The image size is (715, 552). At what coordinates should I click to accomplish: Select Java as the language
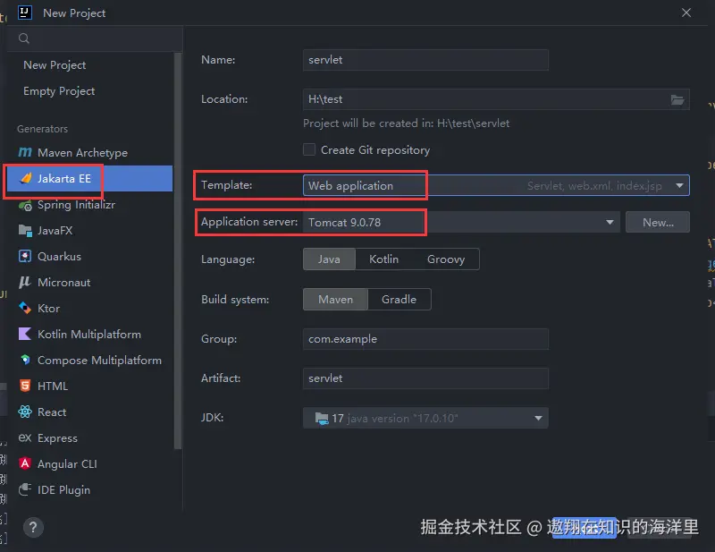coord(329,259)
